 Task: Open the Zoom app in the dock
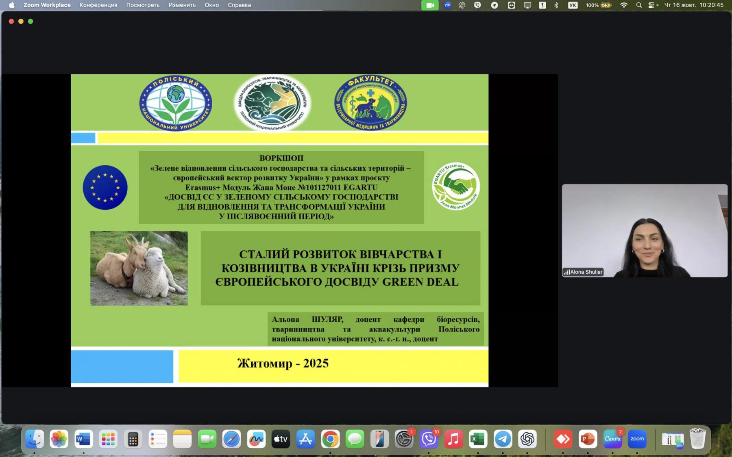point(637,439)
